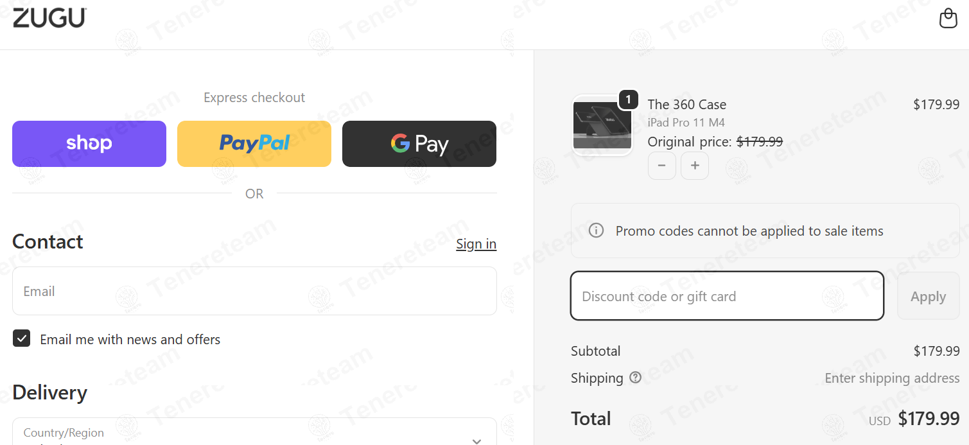
Task: Click the Apply discount button
Action: tap(928, 296)
